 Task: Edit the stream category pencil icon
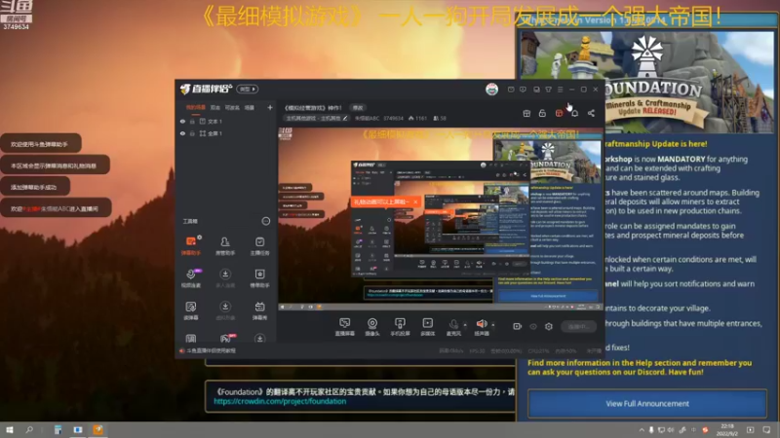pyautogui.click(x=345, y=118)
